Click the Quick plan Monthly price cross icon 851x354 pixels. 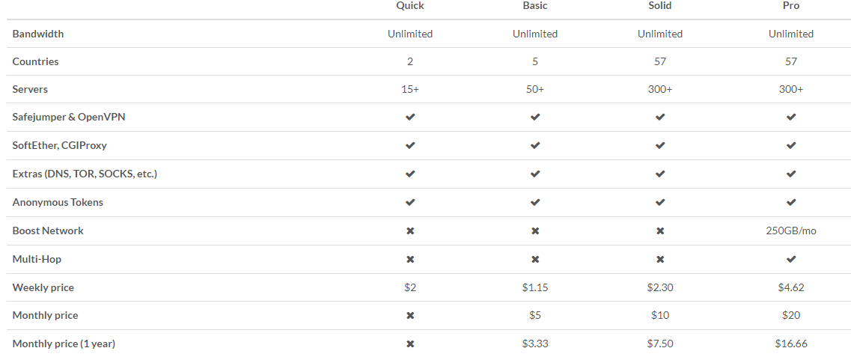point(410,315)
